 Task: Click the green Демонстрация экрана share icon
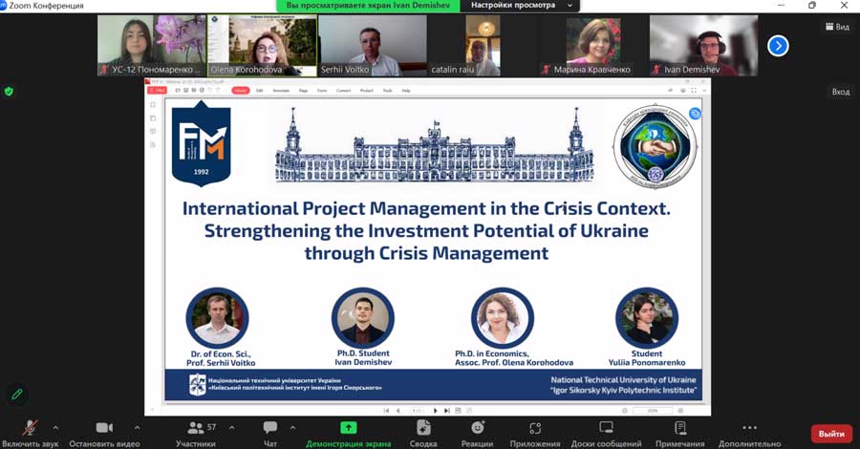click(348, 428)
